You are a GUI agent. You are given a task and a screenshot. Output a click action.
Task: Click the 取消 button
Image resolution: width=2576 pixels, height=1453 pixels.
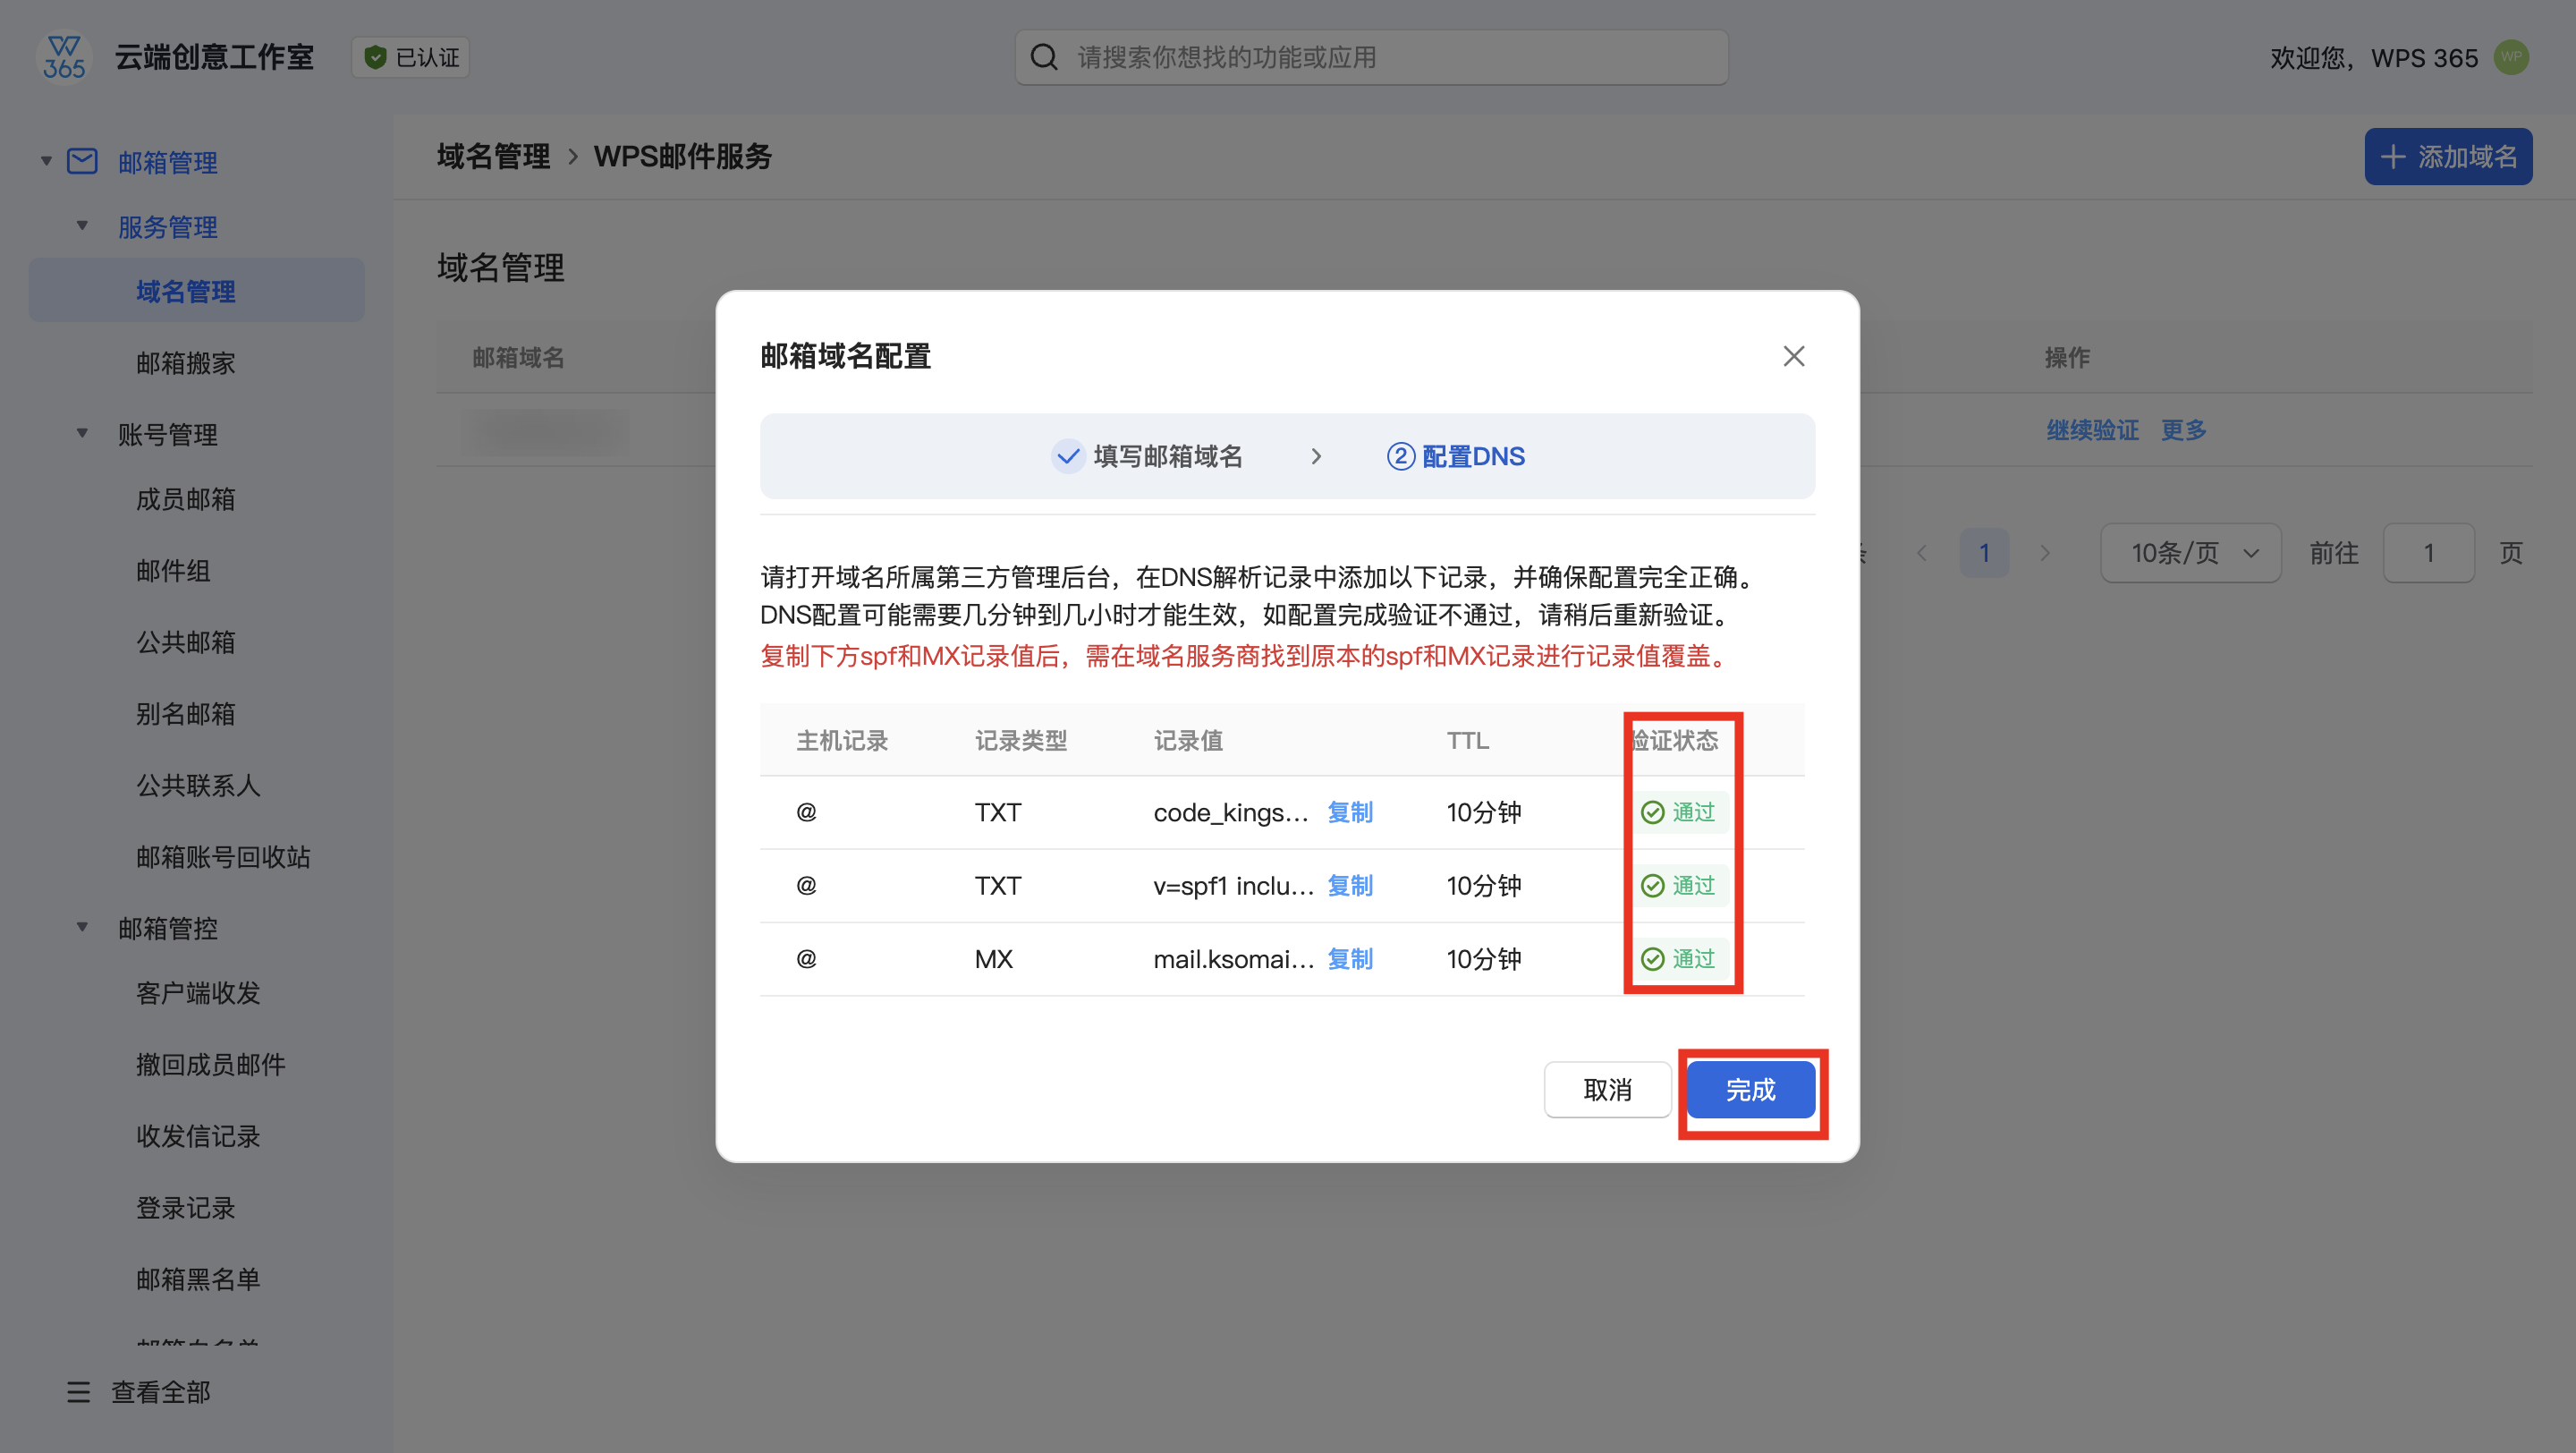1607,1090
